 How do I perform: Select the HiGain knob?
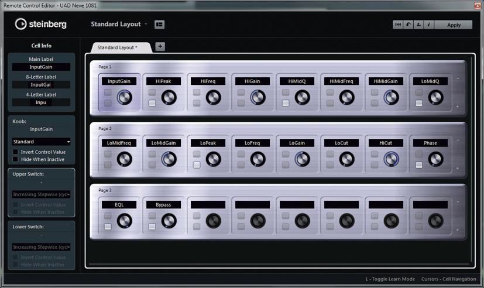[258, 98]
